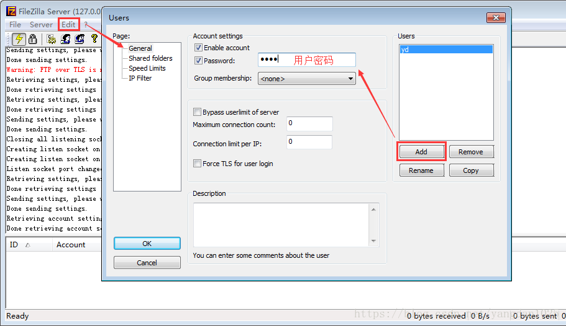Click the yellow question mark help icon

click(94, 38)
